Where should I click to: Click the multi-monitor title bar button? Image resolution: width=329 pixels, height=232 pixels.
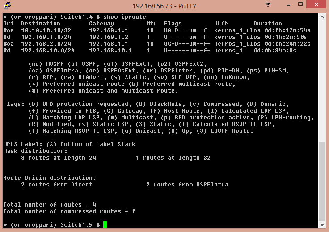click(268, 4)
